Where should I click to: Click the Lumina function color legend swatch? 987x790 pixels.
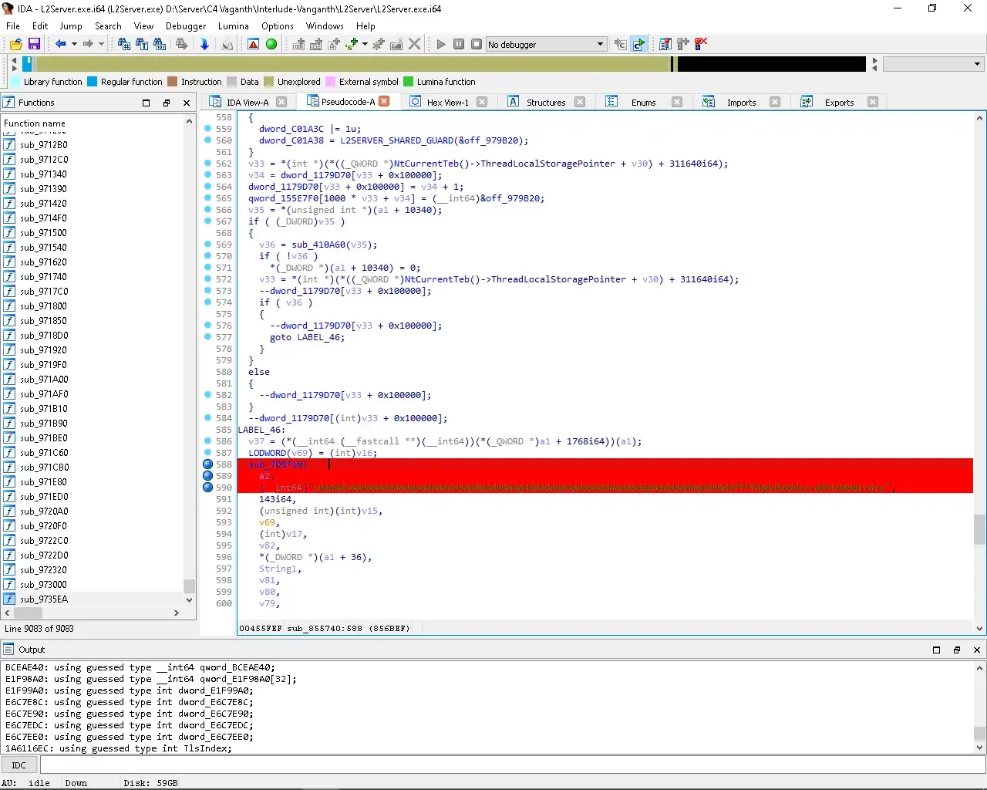(x=409, y=82)
